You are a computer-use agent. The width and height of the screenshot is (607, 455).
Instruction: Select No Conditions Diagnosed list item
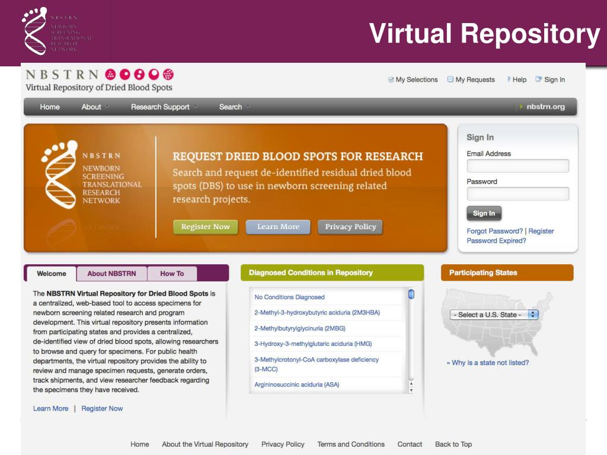[x=289, y=297]
